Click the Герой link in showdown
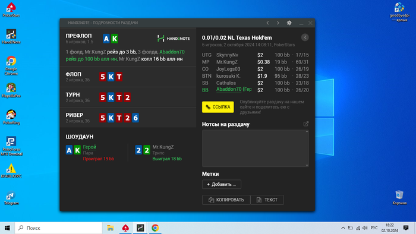This screenshot has width=416, height=234. [x=90, y=147]
